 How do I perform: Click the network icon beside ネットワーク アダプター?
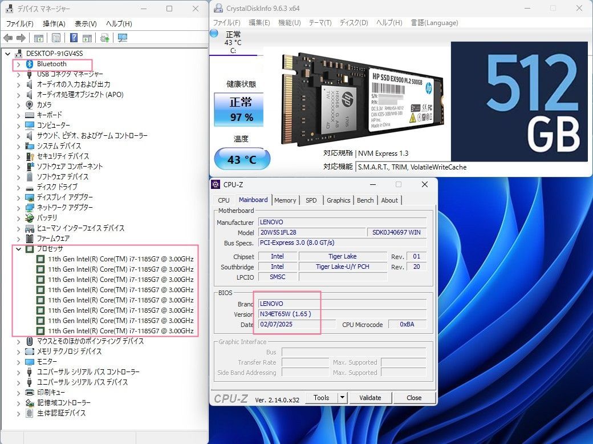[x=30, y=207]
